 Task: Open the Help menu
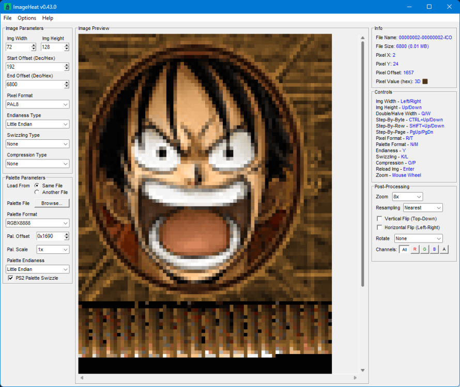coord(48,18)
